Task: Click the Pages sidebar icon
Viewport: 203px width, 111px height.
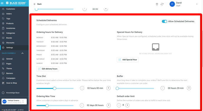Action: coord(3,64)
